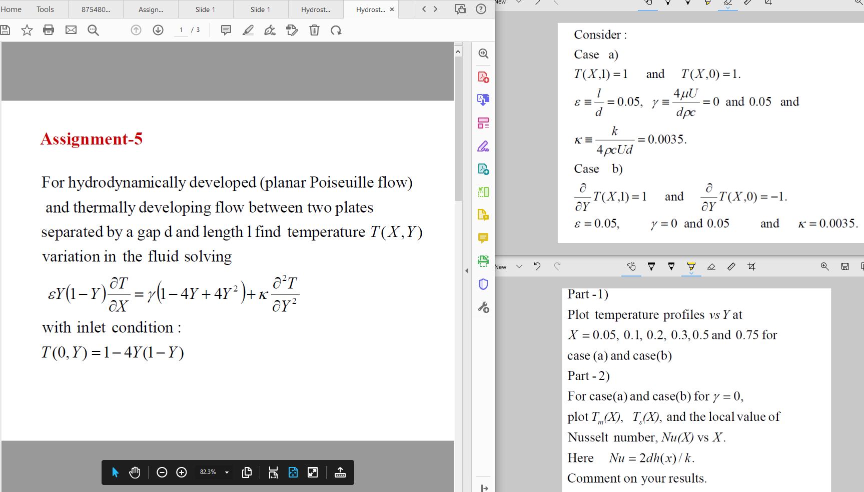864x492 pixels.
Task: Go to the previous page with up arrow
Action: coord(136,30)
